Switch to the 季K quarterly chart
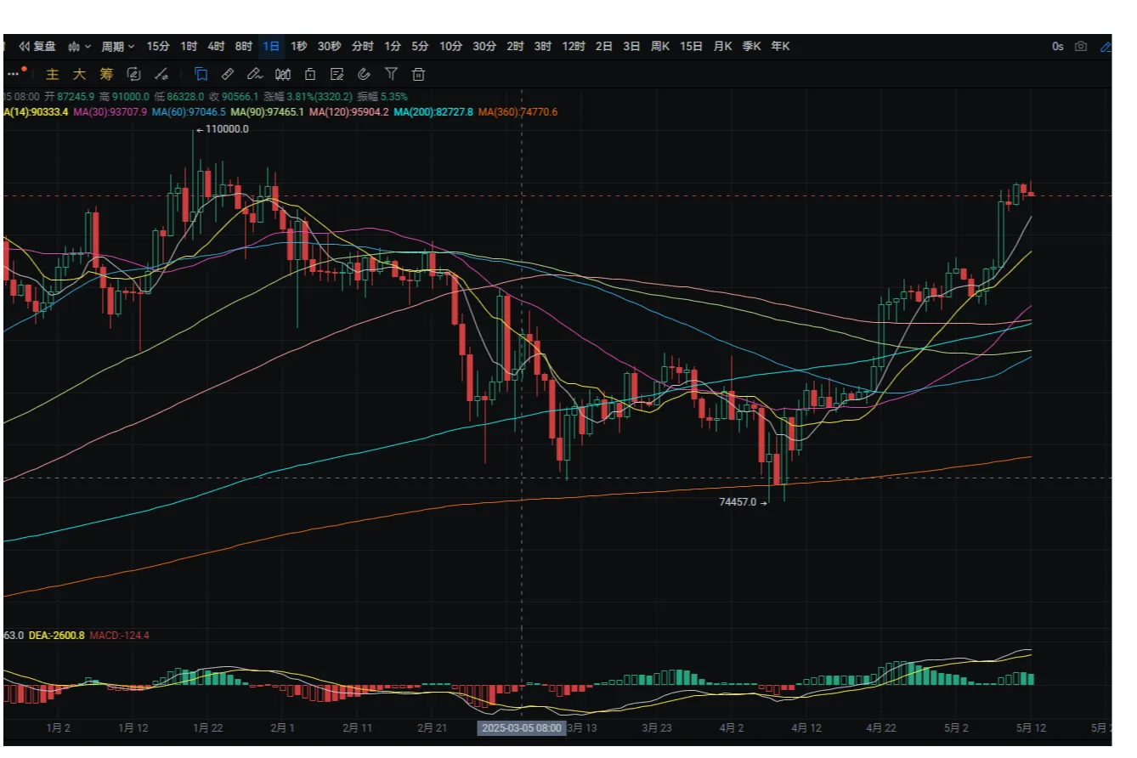The width and height of the screenshot is (1137, 758). coord(751,47)
